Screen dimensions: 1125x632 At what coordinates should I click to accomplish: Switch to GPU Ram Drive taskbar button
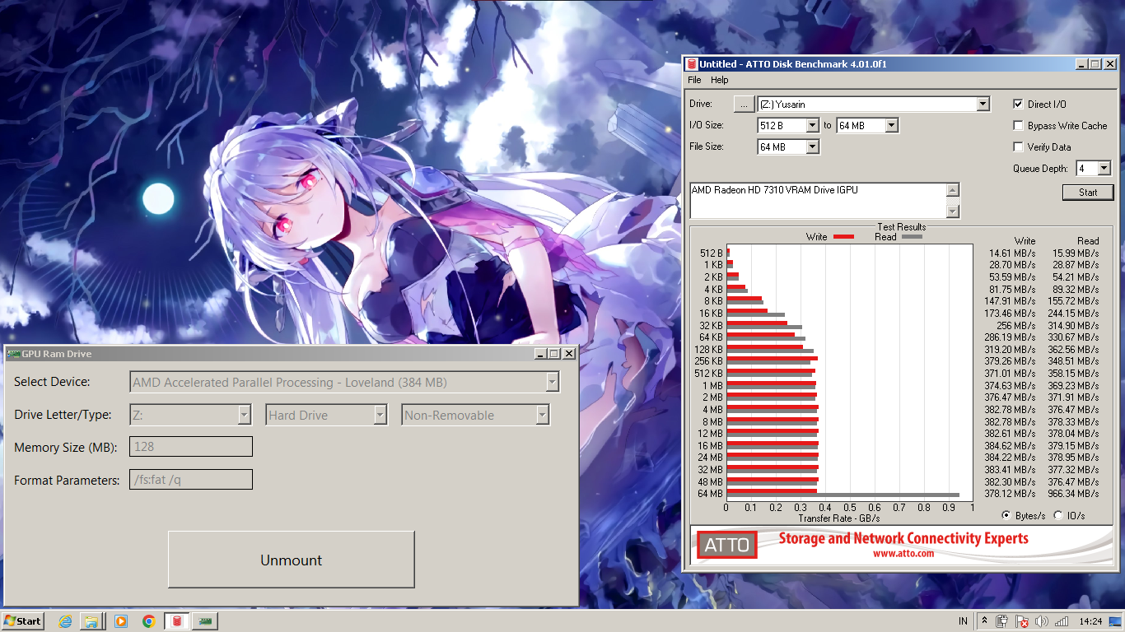click(206, 621)
